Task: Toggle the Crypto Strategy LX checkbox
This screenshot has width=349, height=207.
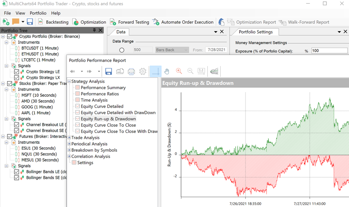Action: click(17, 78)
